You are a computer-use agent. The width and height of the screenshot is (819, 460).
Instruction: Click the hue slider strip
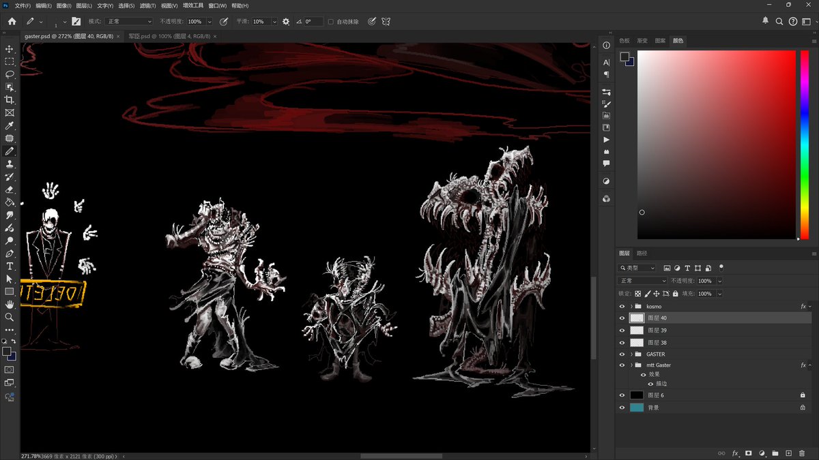[x=805, y=144]
